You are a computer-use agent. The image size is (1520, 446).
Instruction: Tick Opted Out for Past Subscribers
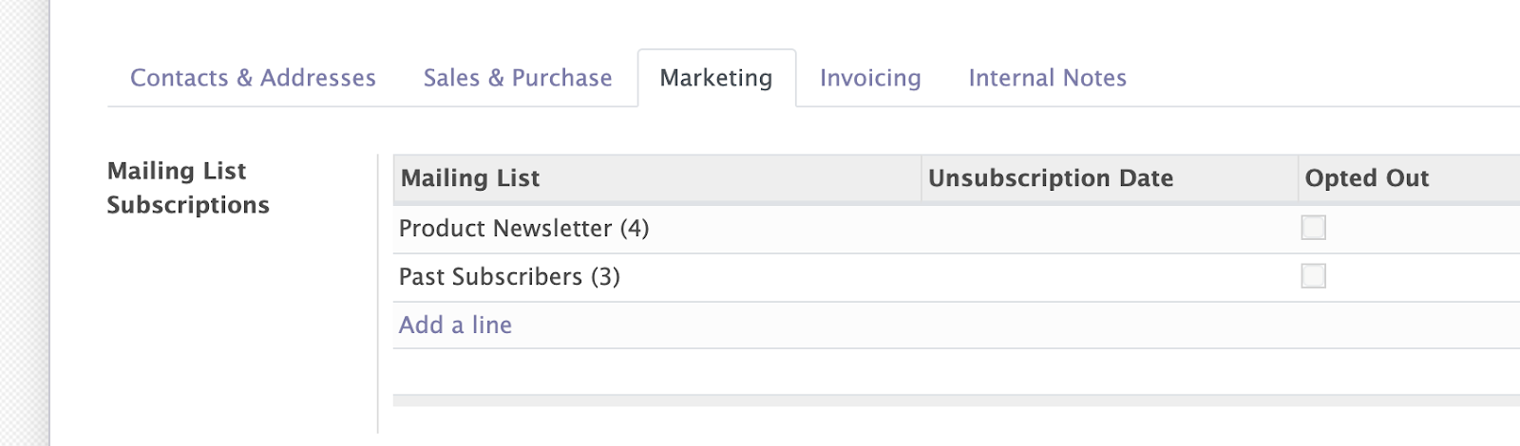click(1314, 276)
